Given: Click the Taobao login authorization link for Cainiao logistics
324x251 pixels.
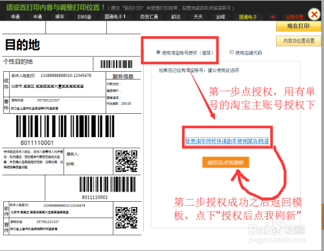Looking at the screenshot, I should click(x=227, y=141).
